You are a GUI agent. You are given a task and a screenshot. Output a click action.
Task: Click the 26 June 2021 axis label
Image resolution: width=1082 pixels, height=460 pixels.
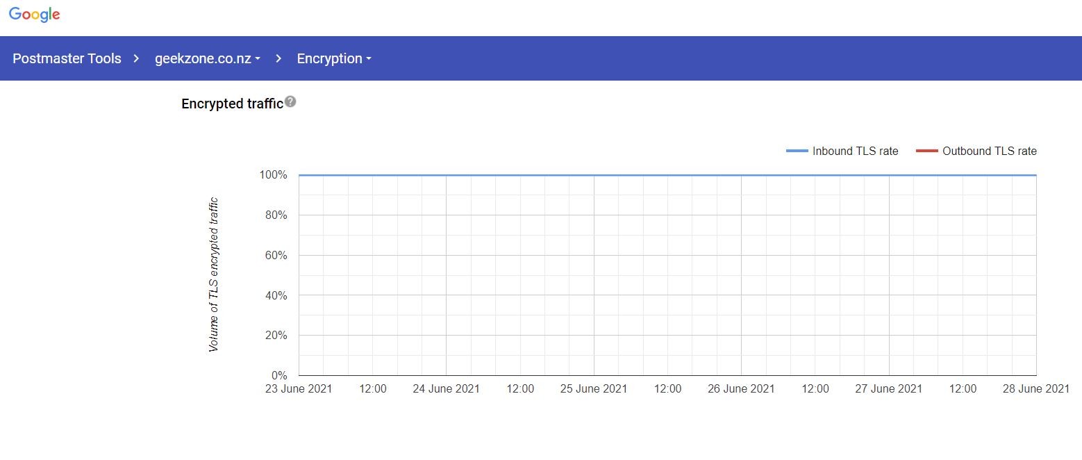(x=741, y=388)
